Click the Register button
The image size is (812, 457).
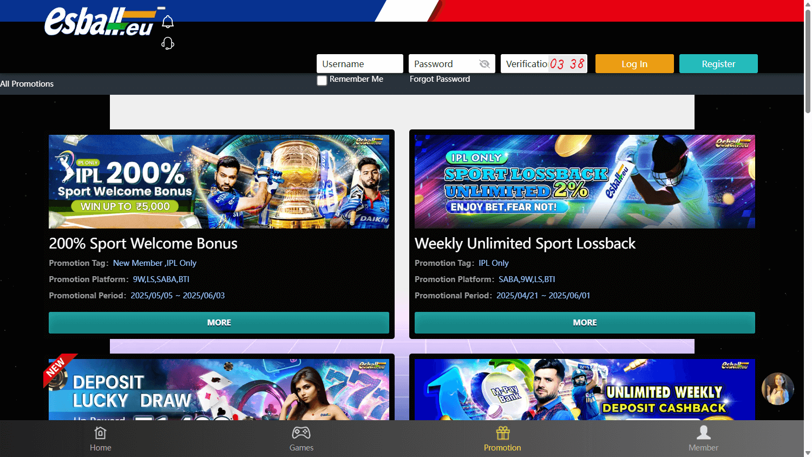click(718, 63)
